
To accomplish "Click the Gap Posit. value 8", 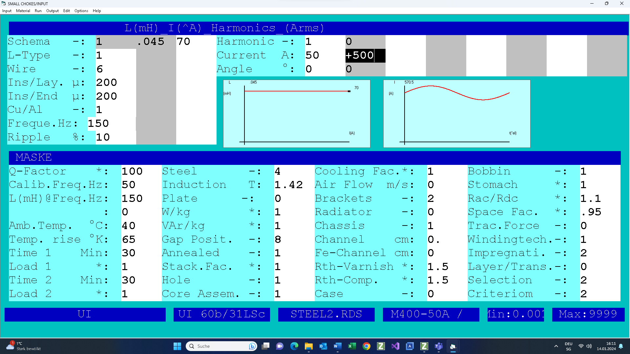I will pos(294,240).
